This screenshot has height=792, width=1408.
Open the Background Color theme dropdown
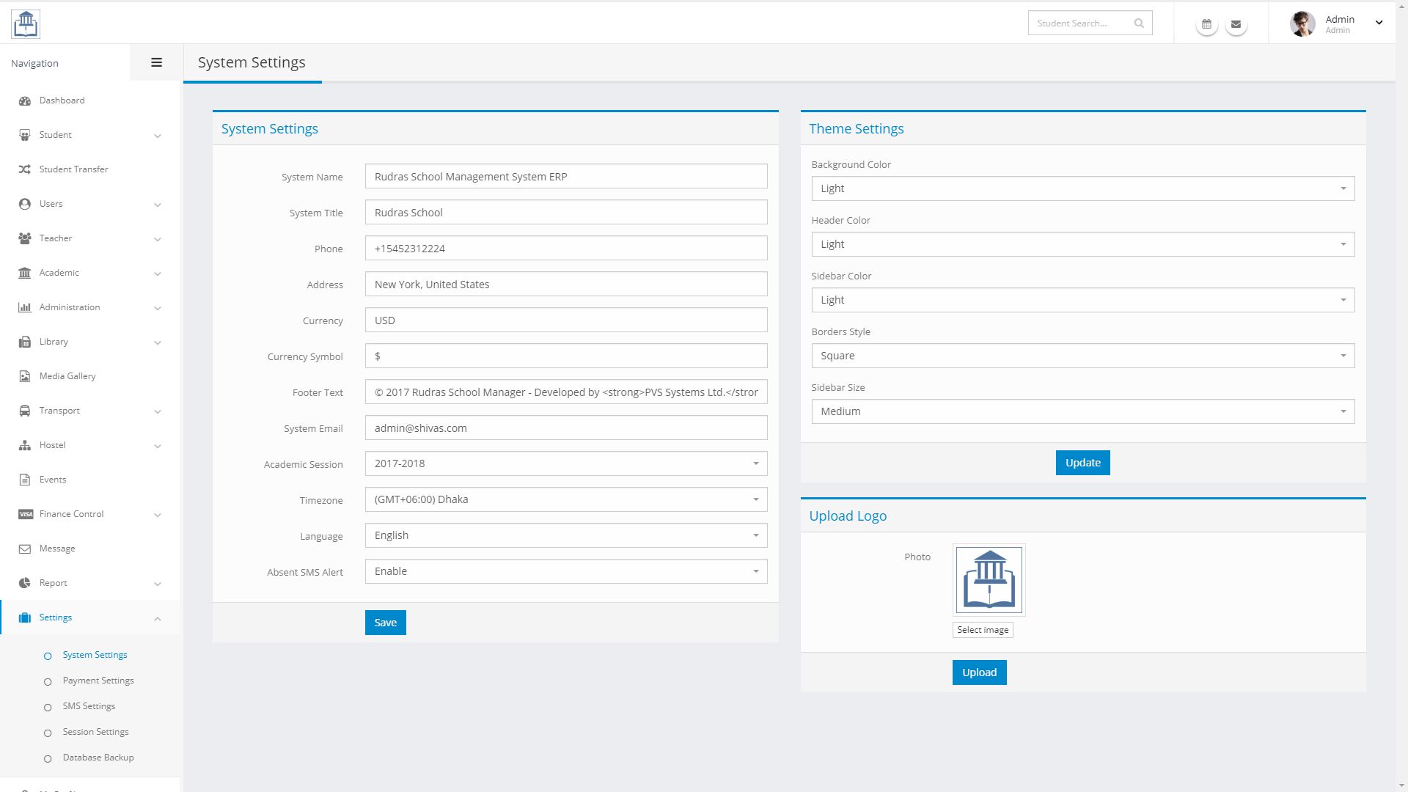coord(1082,188)
